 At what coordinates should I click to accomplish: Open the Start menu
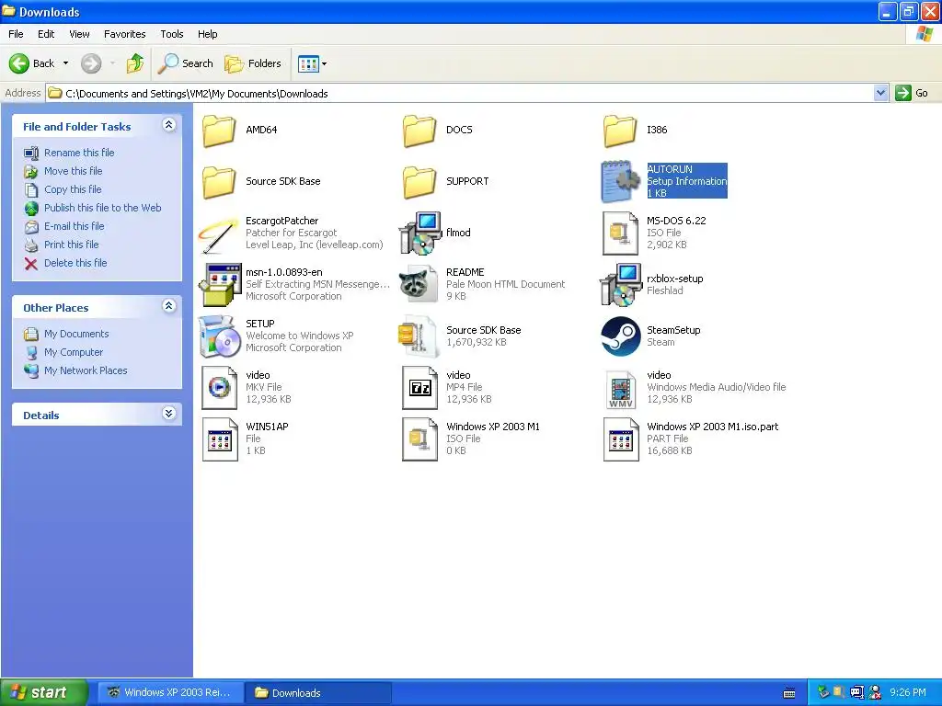point(43,693)
